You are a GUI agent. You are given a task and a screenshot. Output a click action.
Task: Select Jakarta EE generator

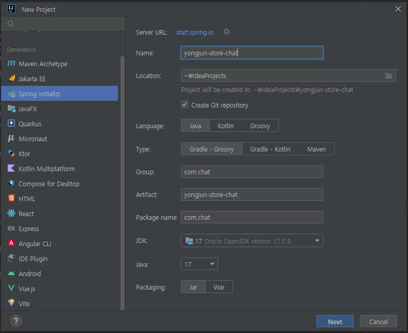[x=59, y=79]
